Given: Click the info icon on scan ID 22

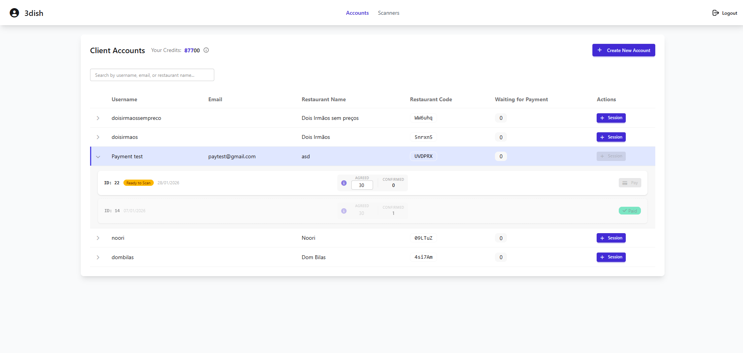Looking at the screenshot, I should [x=344, y=183].
